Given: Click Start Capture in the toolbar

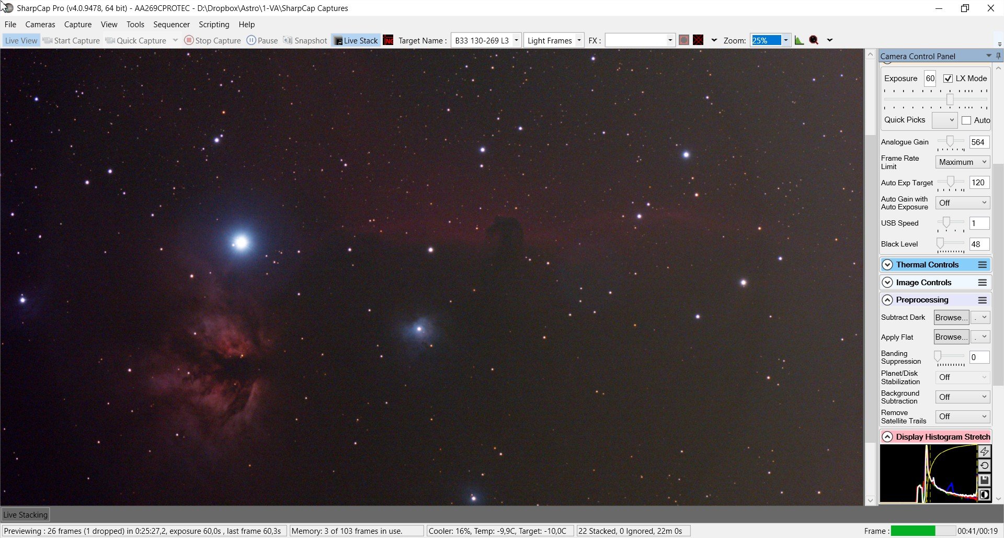Looking at the screenshot, I should coord(71,40).
